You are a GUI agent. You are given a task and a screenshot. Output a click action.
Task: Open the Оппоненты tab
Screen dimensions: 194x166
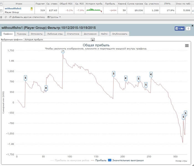(37, 34)
